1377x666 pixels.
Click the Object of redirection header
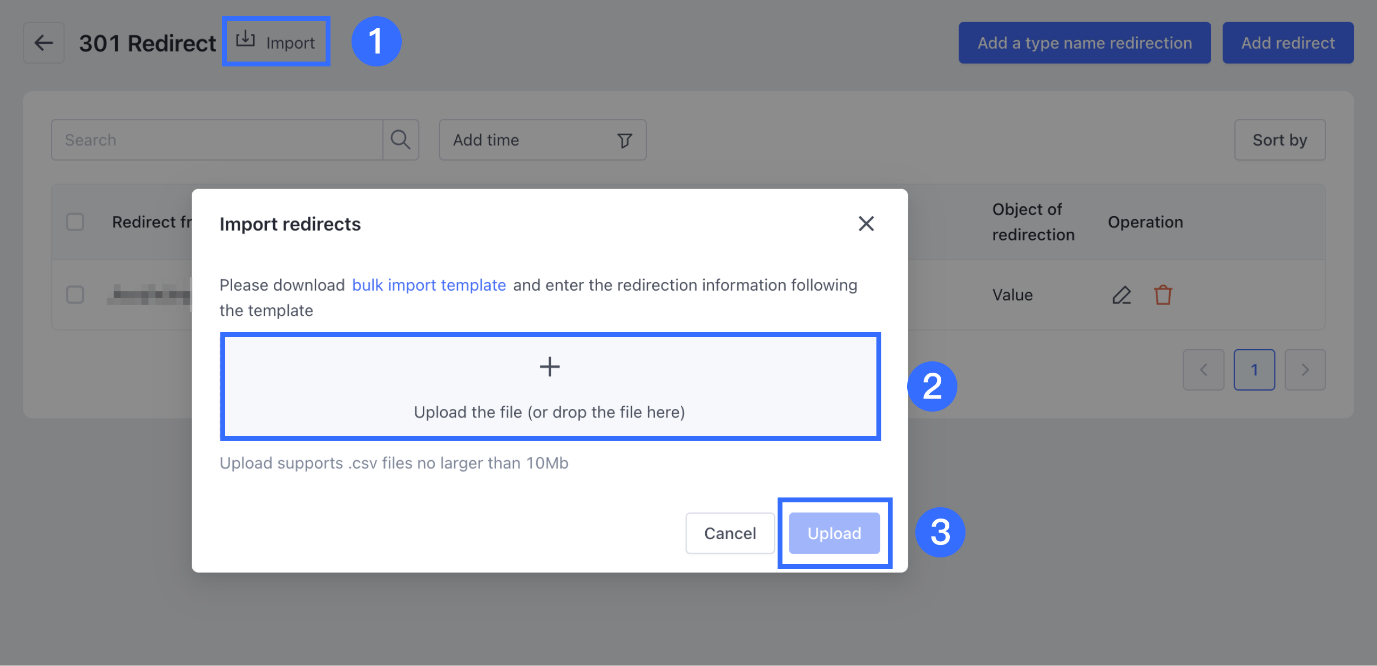(1033, 222)
